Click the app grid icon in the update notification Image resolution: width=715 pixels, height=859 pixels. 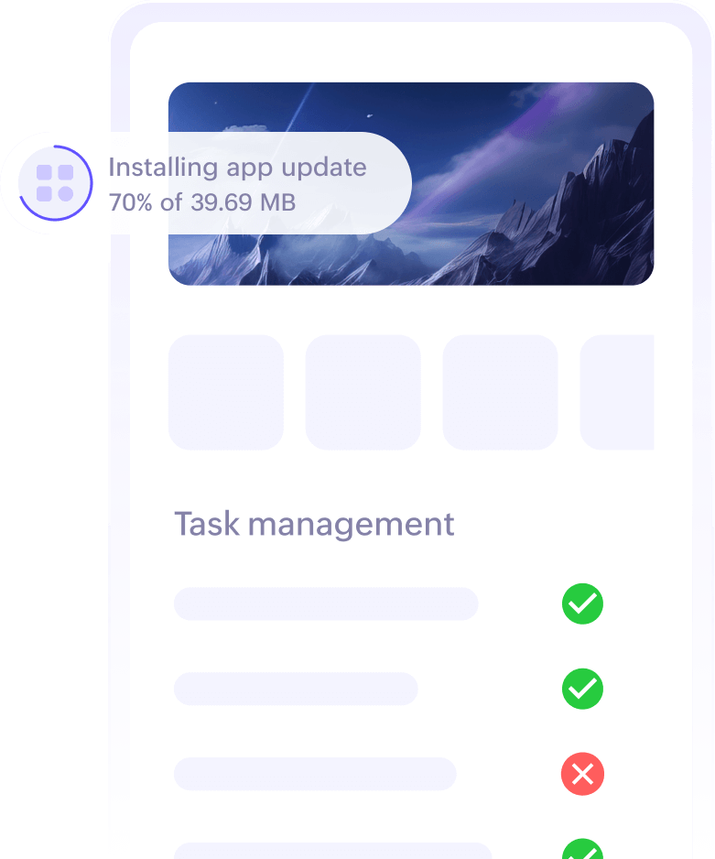coord(55,183)
